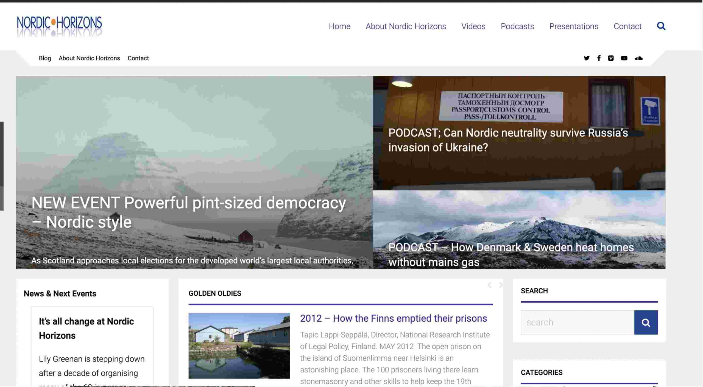Open Home in main navigation
This screenshot has height=387, width=703.
pos(339,26)
